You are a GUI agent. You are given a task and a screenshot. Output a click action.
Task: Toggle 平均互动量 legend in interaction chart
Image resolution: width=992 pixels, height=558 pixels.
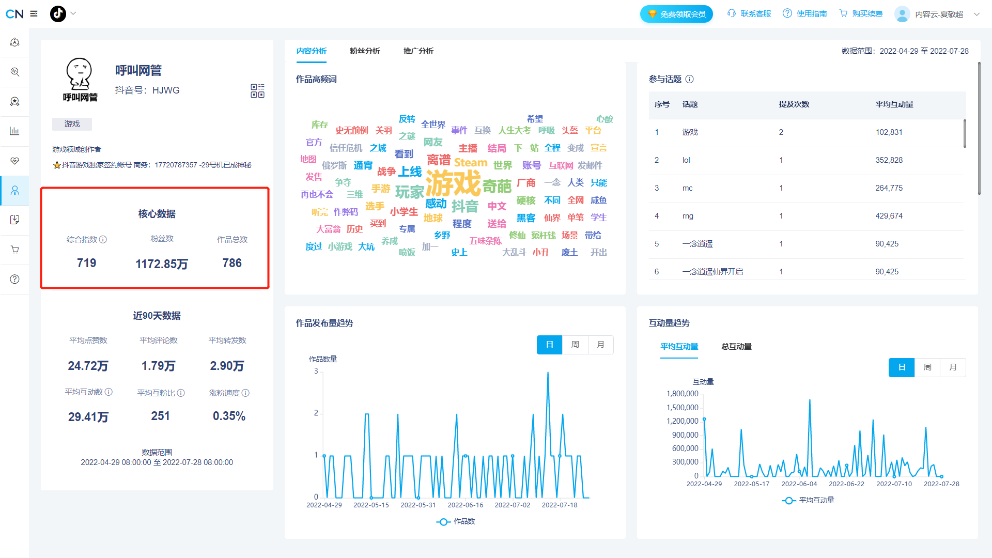808,501
